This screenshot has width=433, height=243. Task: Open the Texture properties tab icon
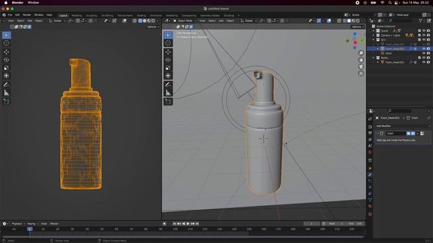(x=370, y=214)
